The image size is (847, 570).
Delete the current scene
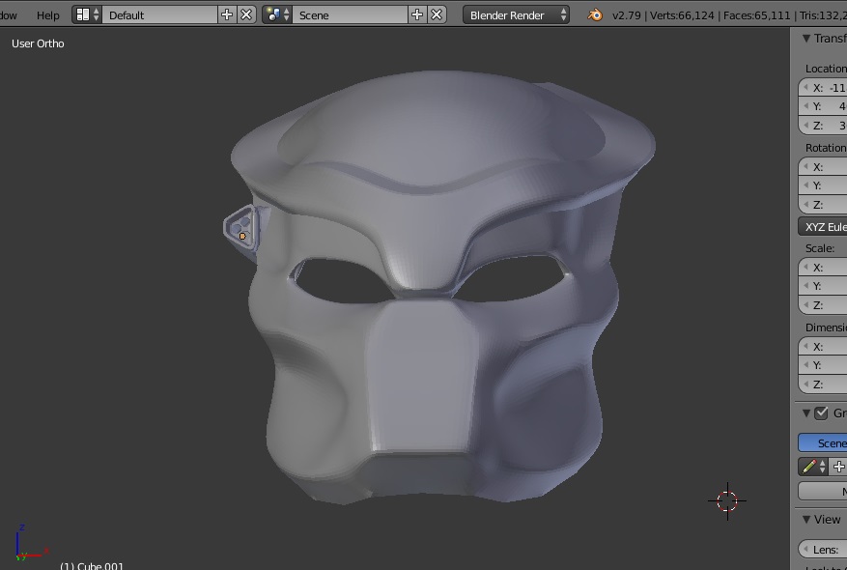tap(437, 14)
